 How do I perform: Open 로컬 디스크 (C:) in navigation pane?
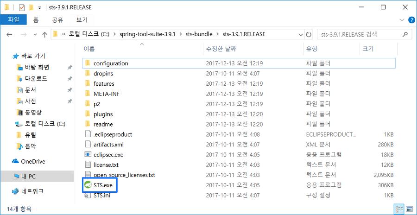click(x=40, y=124)
